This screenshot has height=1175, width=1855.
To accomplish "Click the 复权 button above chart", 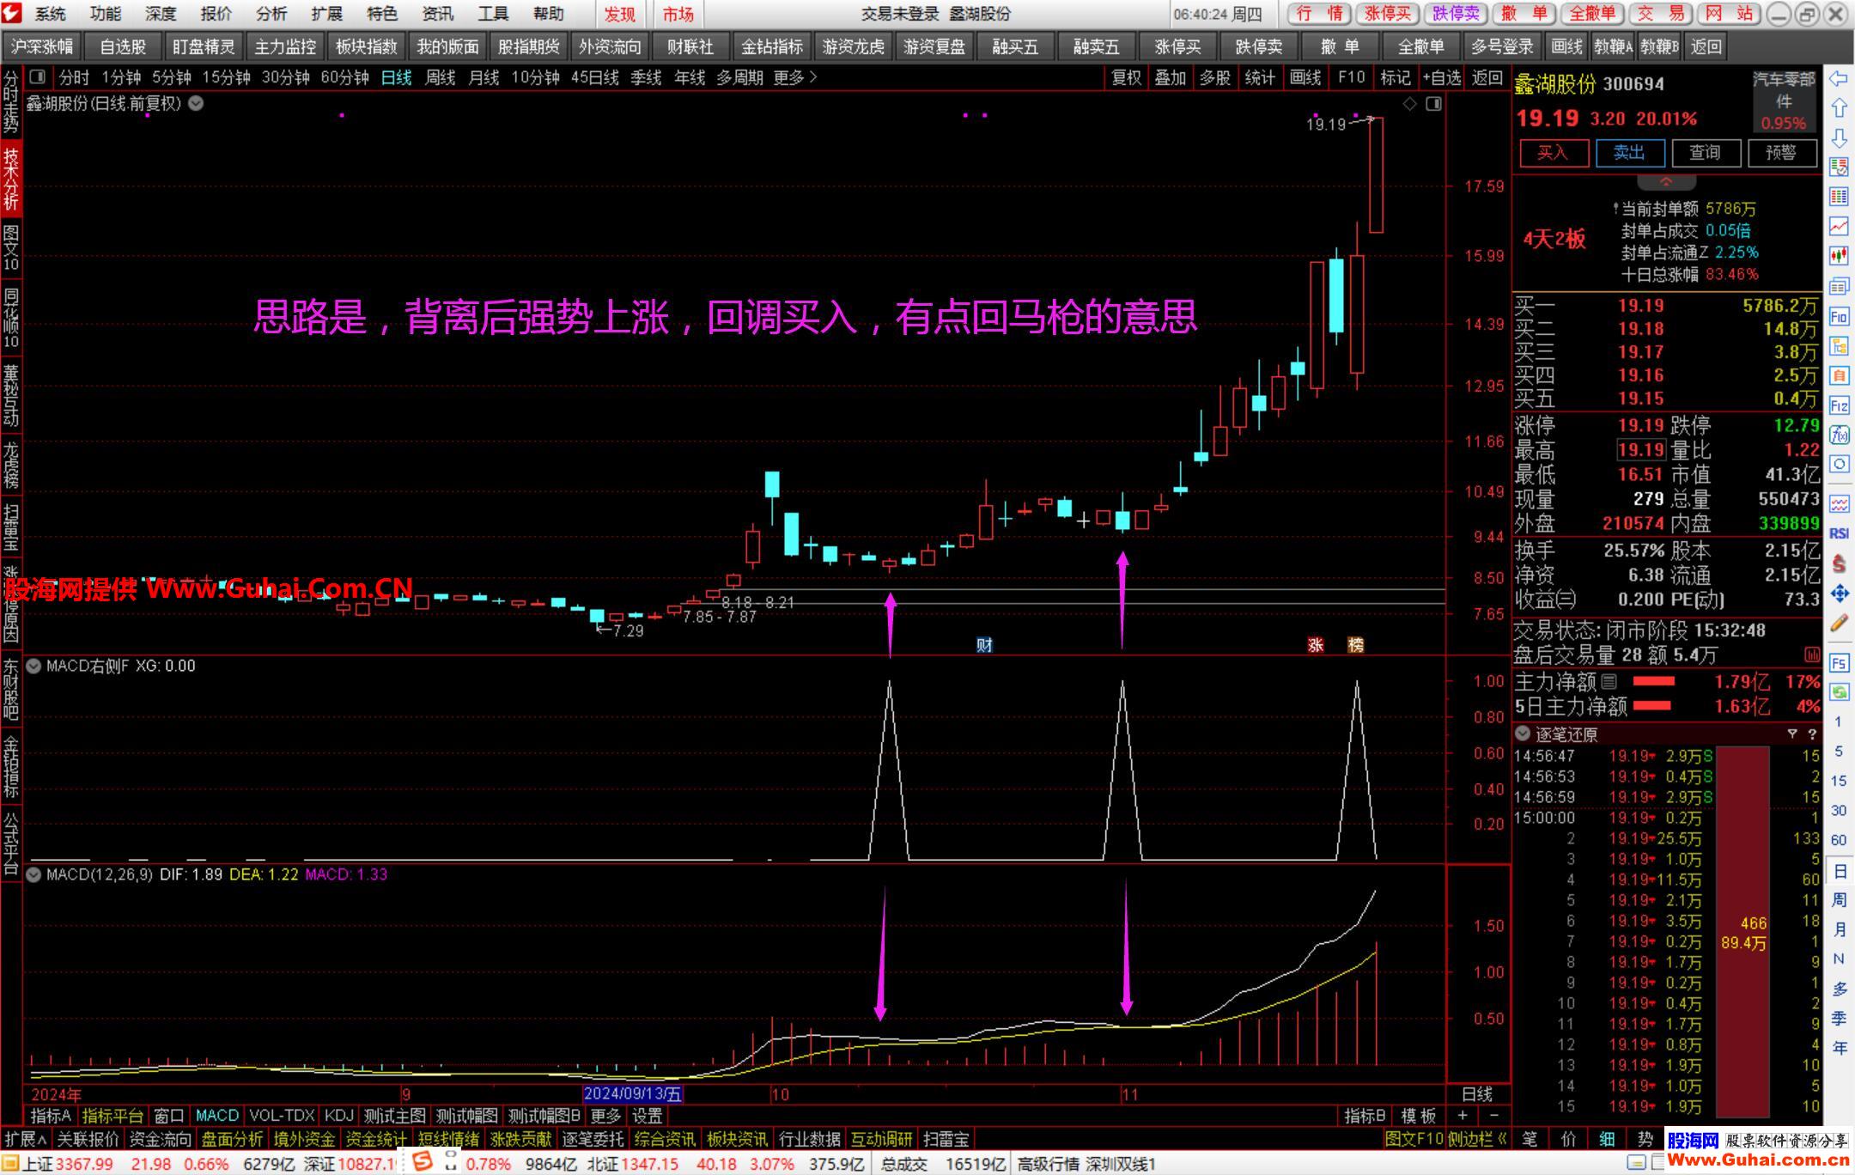I will tap(1127, 77).
